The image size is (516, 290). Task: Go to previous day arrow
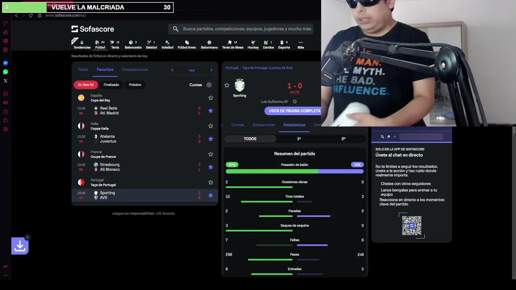(x=172, y=70)
